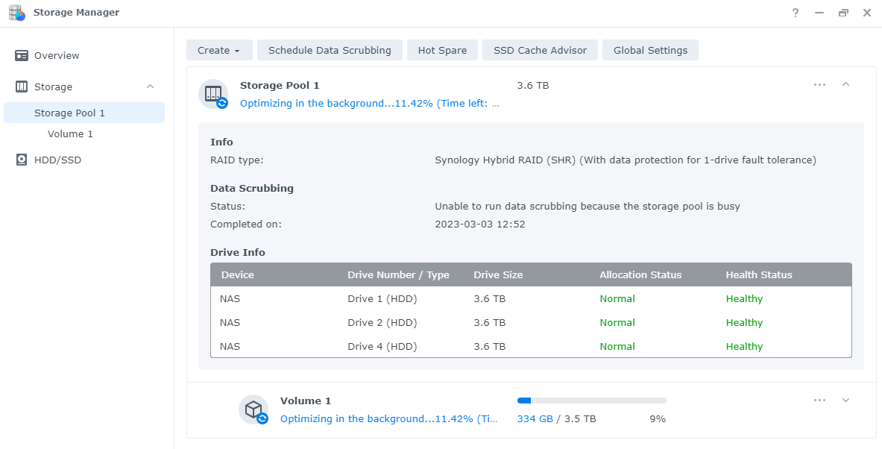882x449 pixels.
Task: Click the HDD/SSD sidebar icon
Action: coord(22,160)
